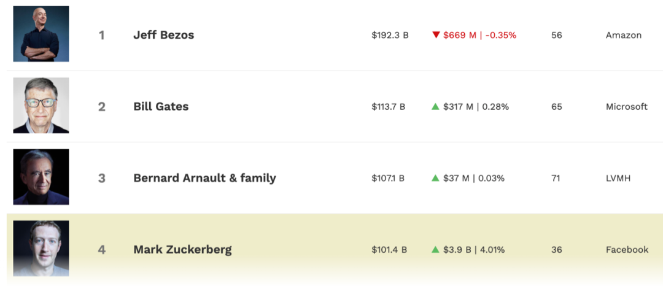Click Bernard Arnault's profile photo
This screenshot has width=663, height=286.
(41, 177)
